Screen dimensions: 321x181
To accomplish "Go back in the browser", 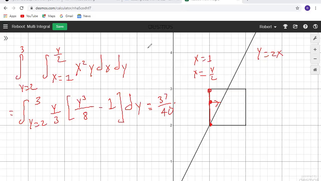I will pos(6,8).
